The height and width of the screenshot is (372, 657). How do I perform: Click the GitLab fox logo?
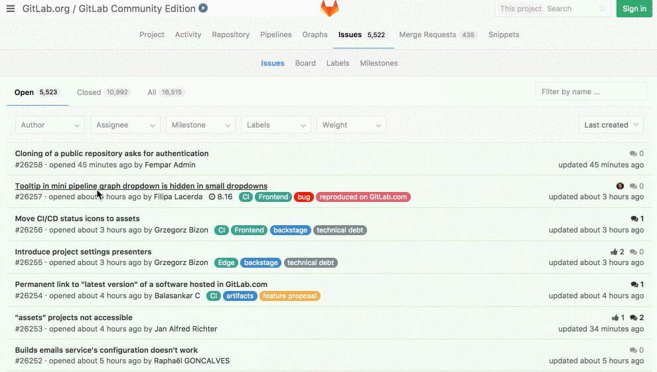pos(329,9)
